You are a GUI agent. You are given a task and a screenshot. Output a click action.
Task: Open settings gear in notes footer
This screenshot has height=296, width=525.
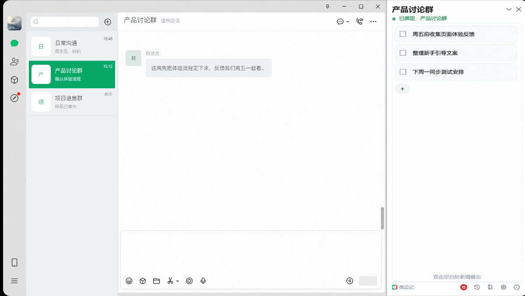(x=504, y=287)
